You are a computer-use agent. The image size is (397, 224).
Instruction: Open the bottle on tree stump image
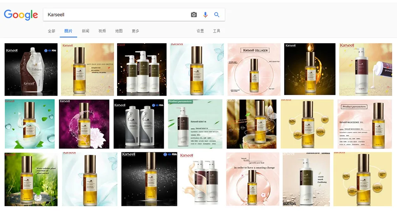251,124
